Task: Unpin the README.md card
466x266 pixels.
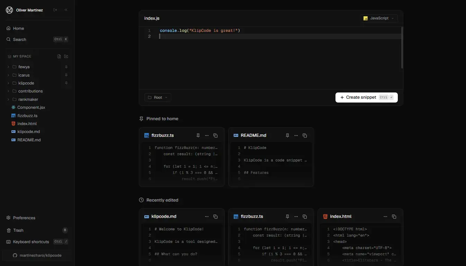Action: click(287, 135)
